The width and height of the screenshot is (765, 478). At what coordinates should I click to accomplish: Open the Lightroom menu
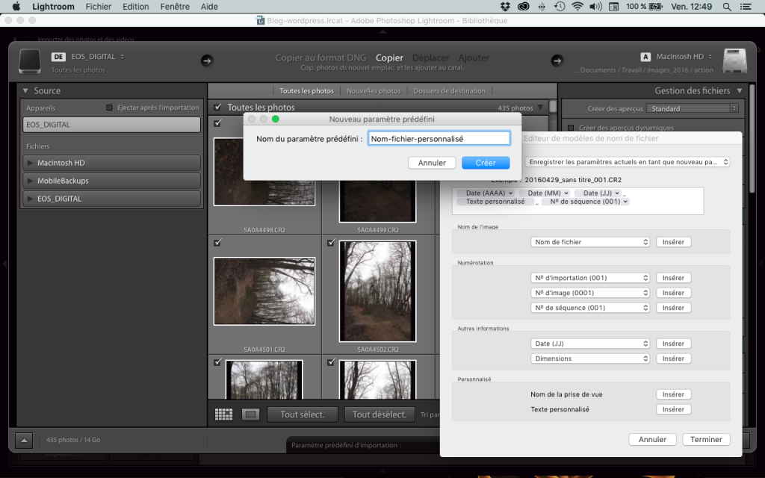(x=53, y=6)
